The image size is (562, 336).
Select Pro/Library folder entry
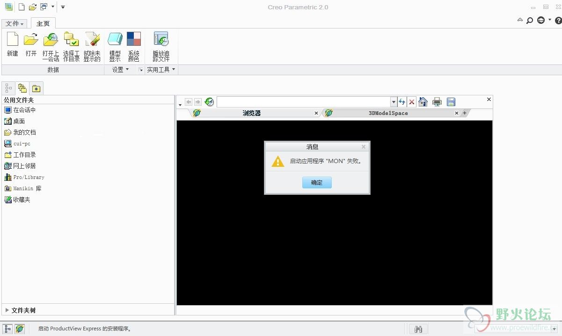point(24,177)
